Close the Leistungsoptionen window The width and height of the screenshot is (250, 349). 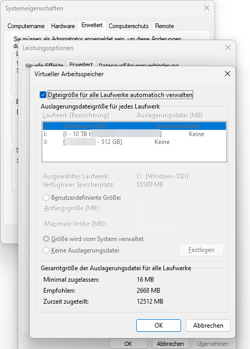coord(228,47)
